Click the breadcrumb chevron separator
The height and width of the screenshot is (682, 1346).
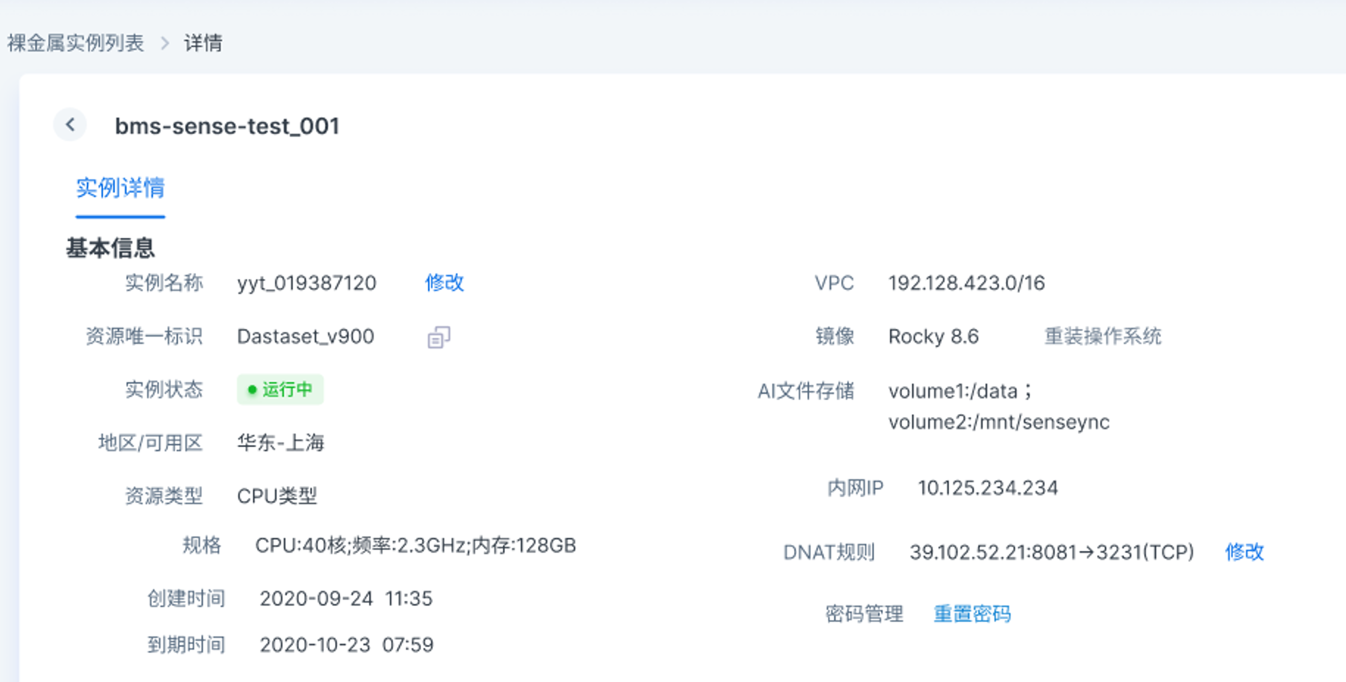pyautogui.click(x=165, y=43)
